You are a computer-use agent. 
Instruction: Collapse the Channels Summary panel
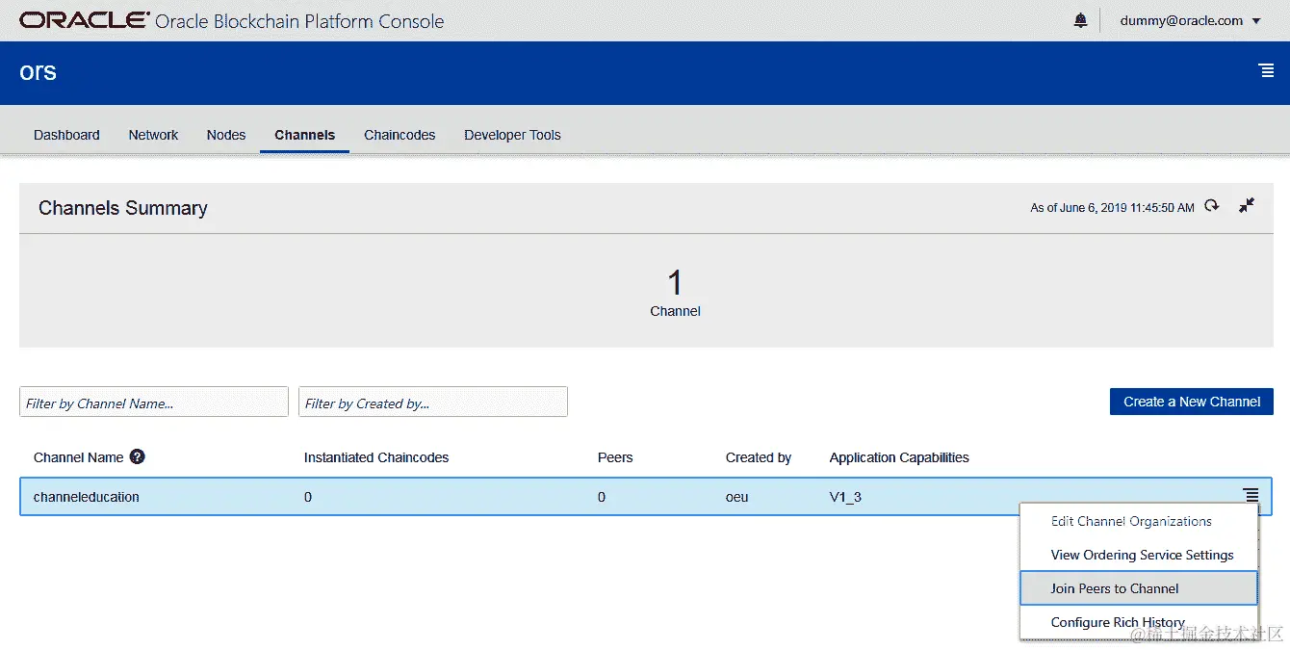pos(1247,205)
